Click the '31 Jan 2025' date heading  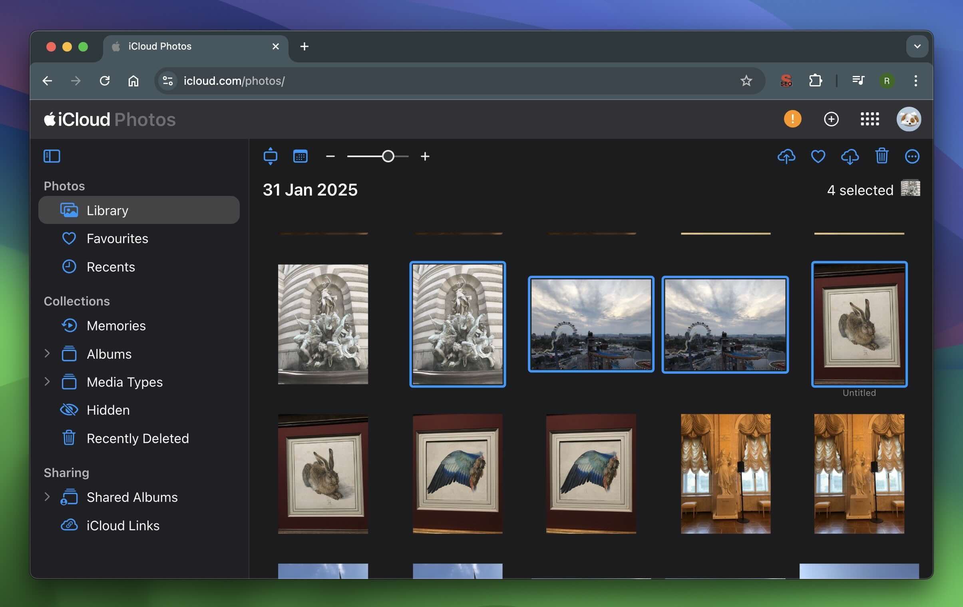tap(310, 190)
